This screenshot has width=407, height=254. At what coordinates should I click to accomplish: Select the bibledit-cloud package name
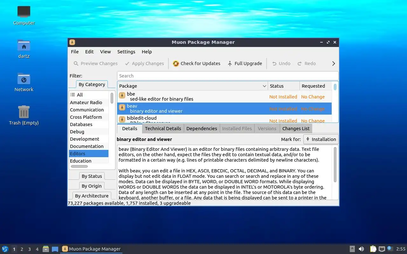coord(142,118)
